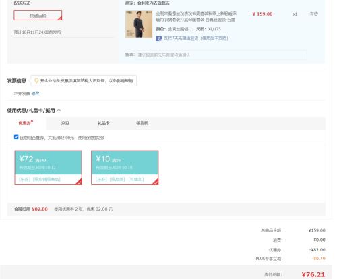Click the selected corner mark on 快递运输
337x279 pixels.
tap(60, 18)
